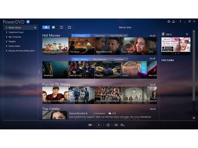
Task: Select the New DVD/Blu-ray tab
Action: [x=119, y=36]
